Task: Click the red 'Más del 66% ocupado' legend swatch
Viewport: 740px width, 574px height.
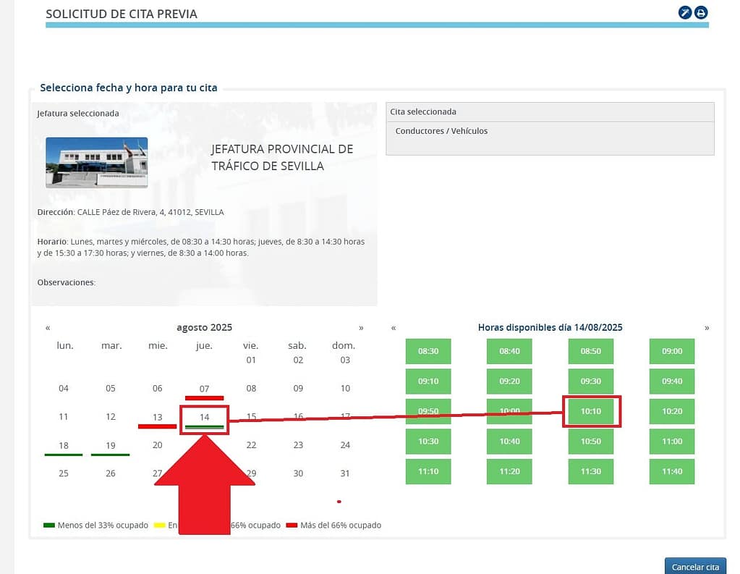Action: (x=292, y=526)
